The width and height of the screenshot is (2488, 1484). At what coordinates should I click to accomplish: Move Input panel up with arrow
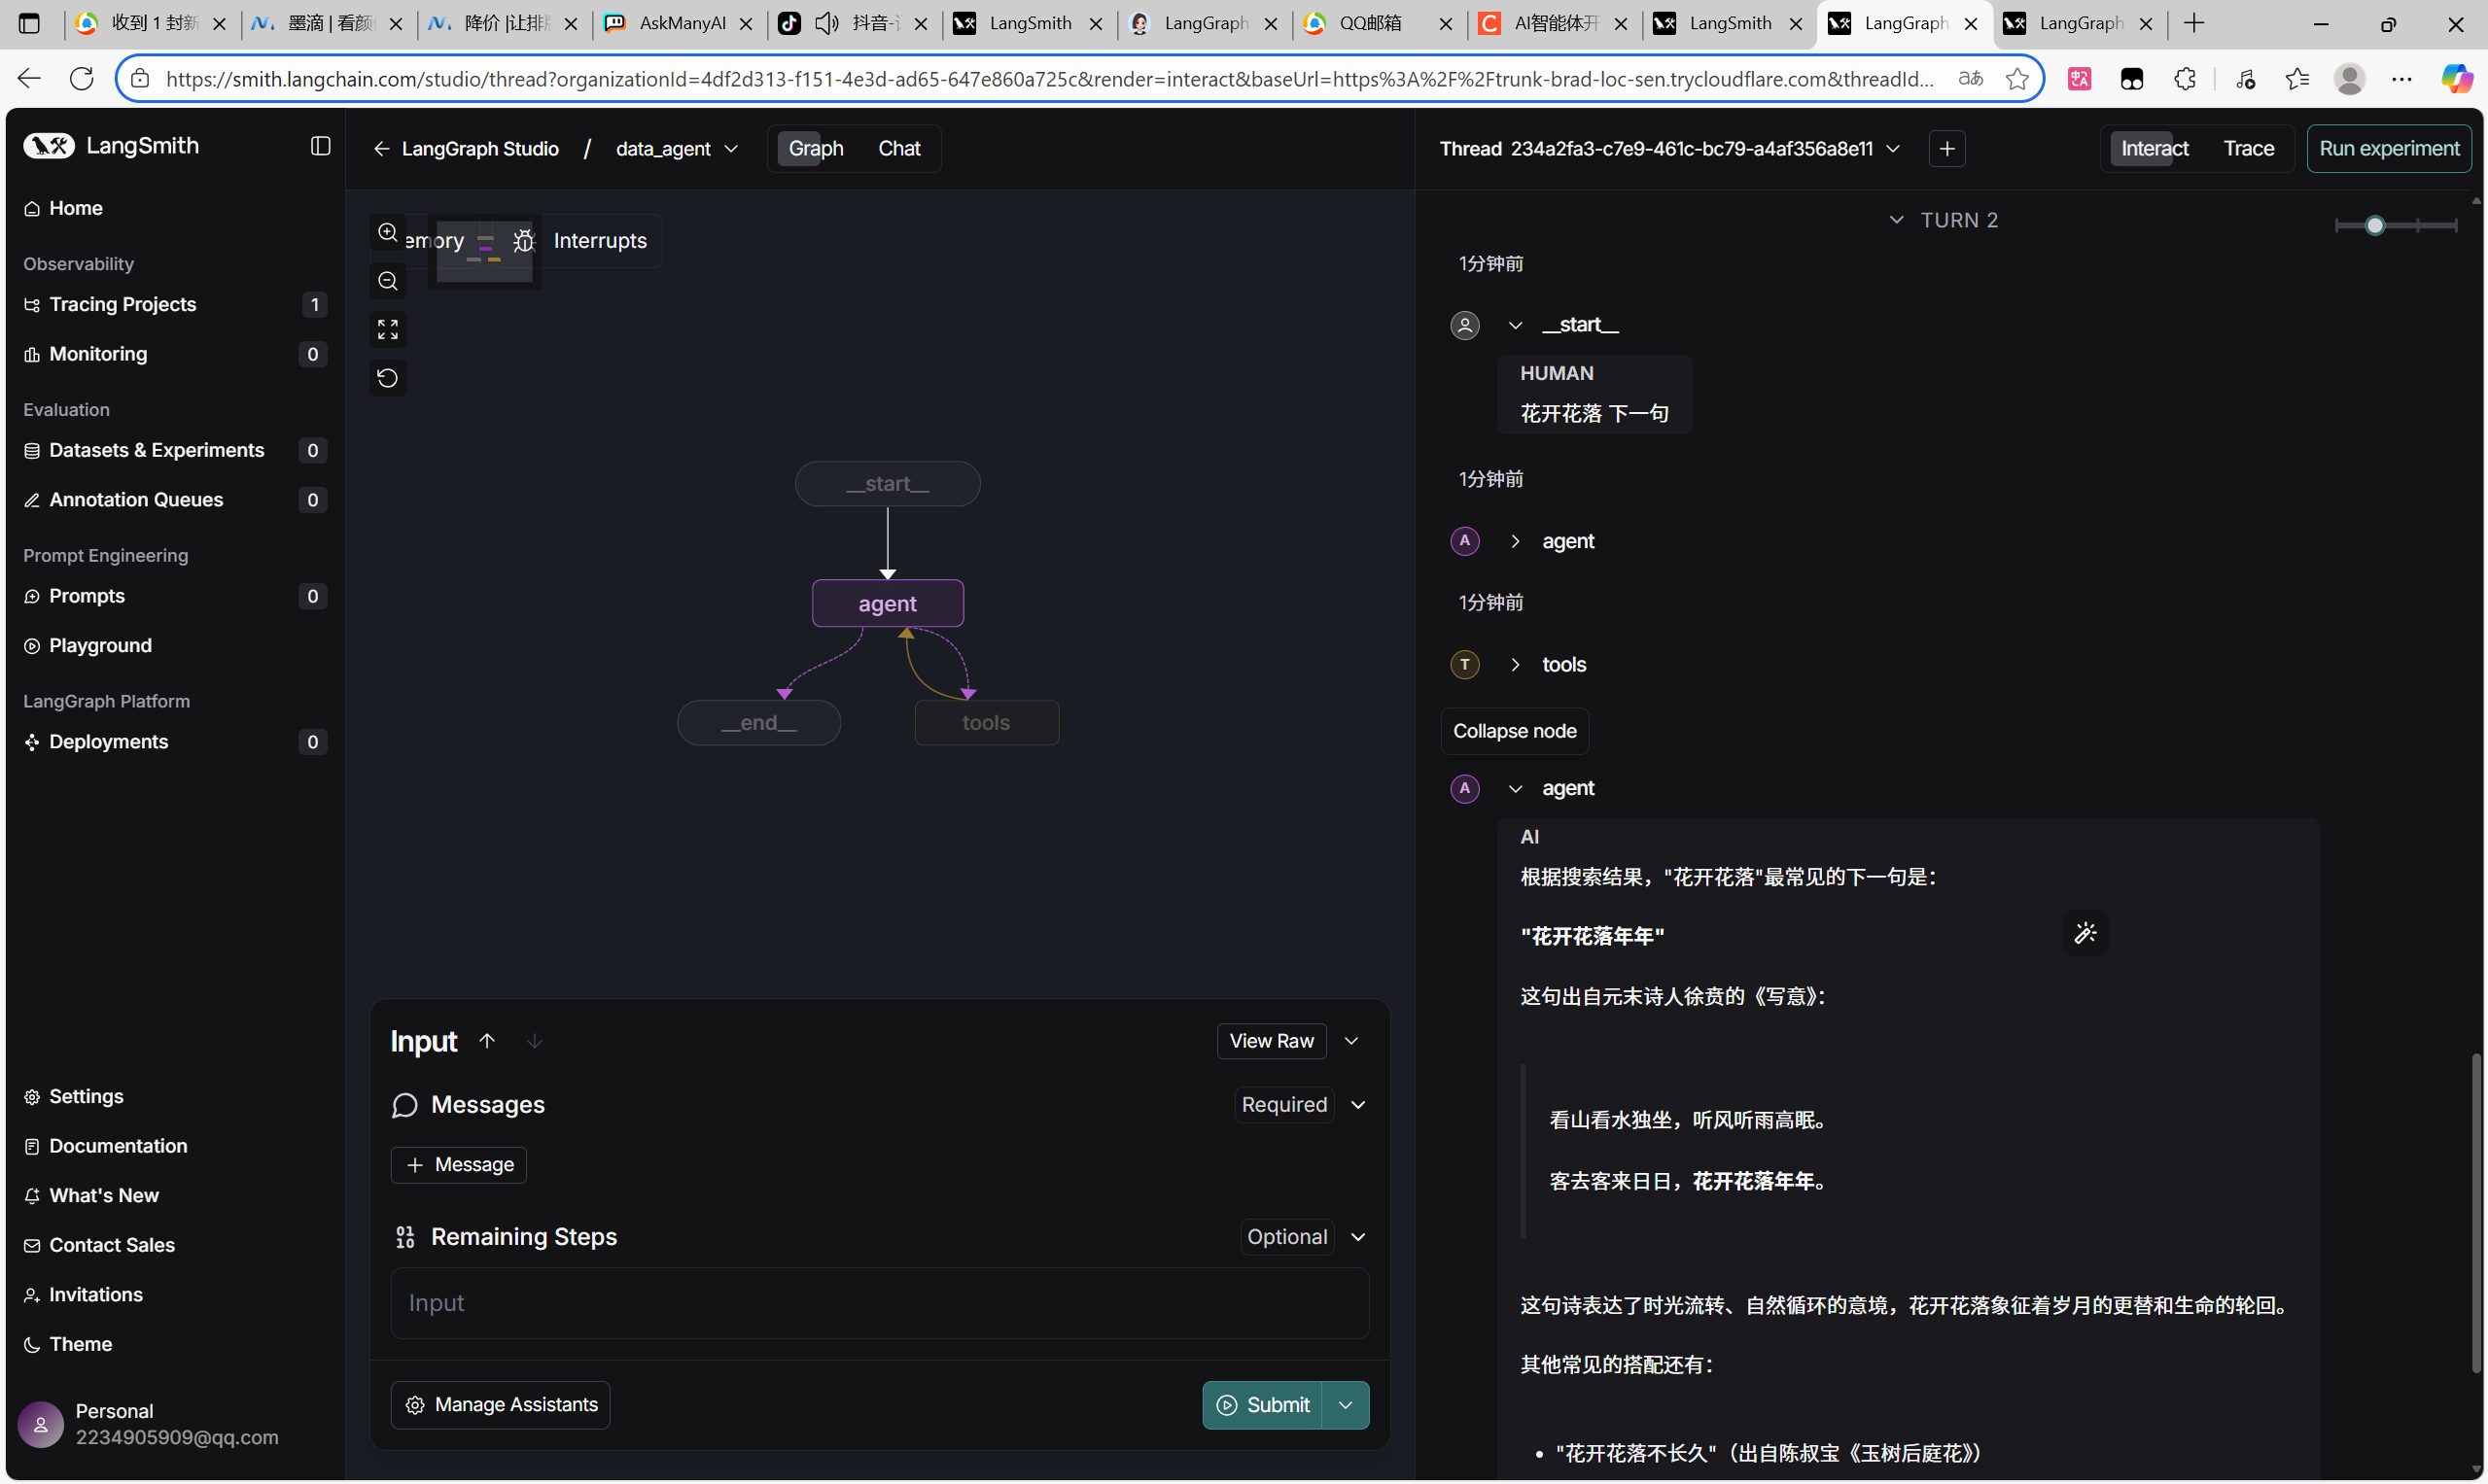coord(487,1041)
